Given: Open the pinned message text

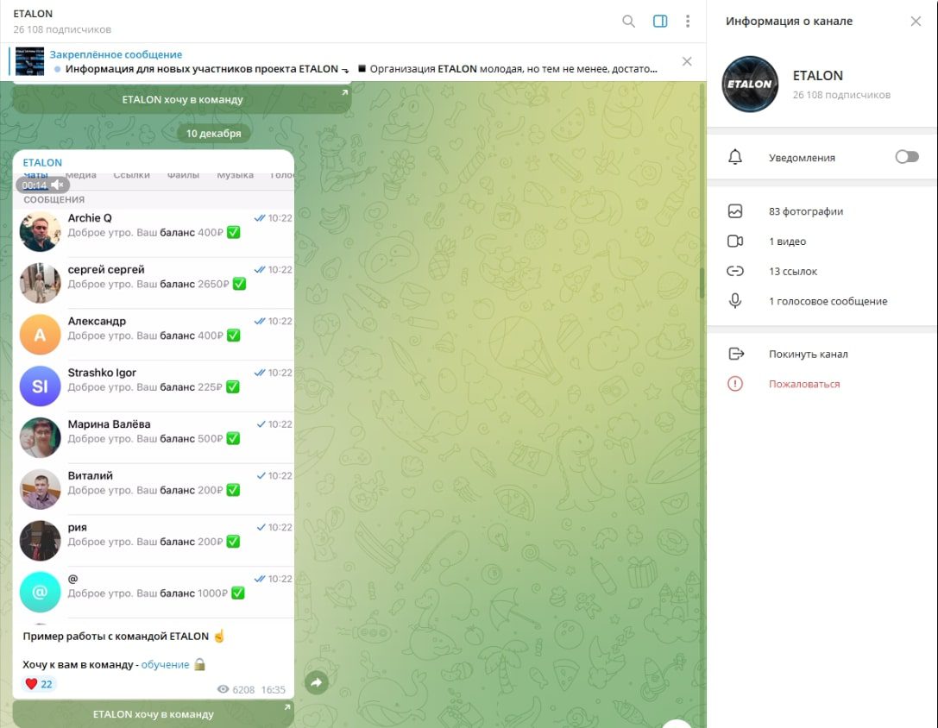Looking at the screenshot, I should pyautogui.click(x=361, y=69).
